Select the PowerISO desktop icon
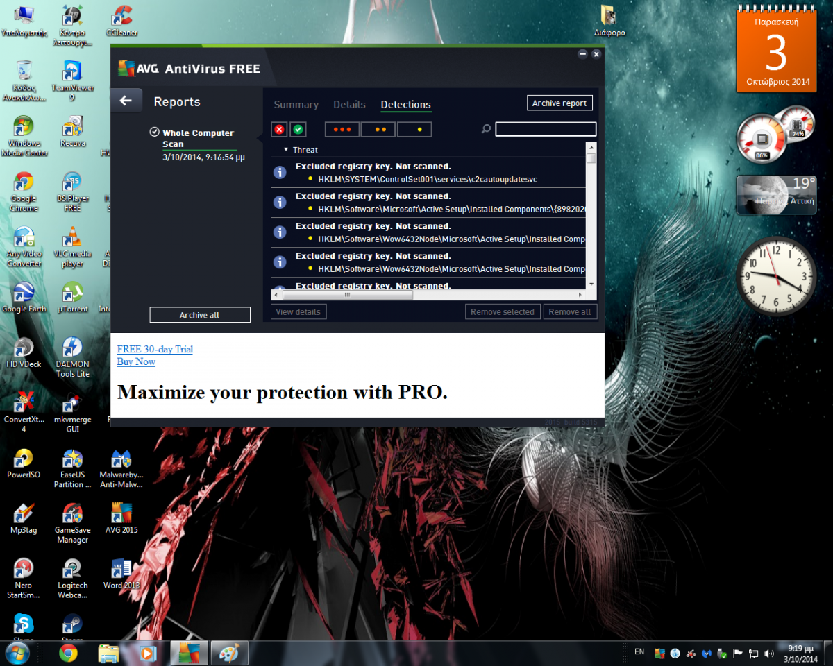833x666 pixels. tap(24, 463)
